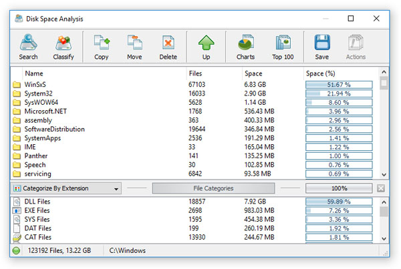Sort by the Space column header
Image resolution: width=401 pixels, height=269 pixels.
click(253, 73)
